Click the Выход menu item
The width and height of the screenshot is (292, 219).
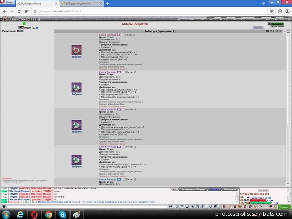279,18
